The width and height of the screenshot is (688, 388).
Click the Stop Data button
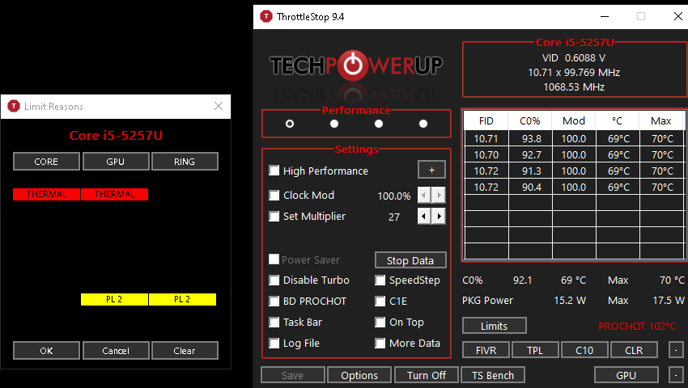point(410,260)
